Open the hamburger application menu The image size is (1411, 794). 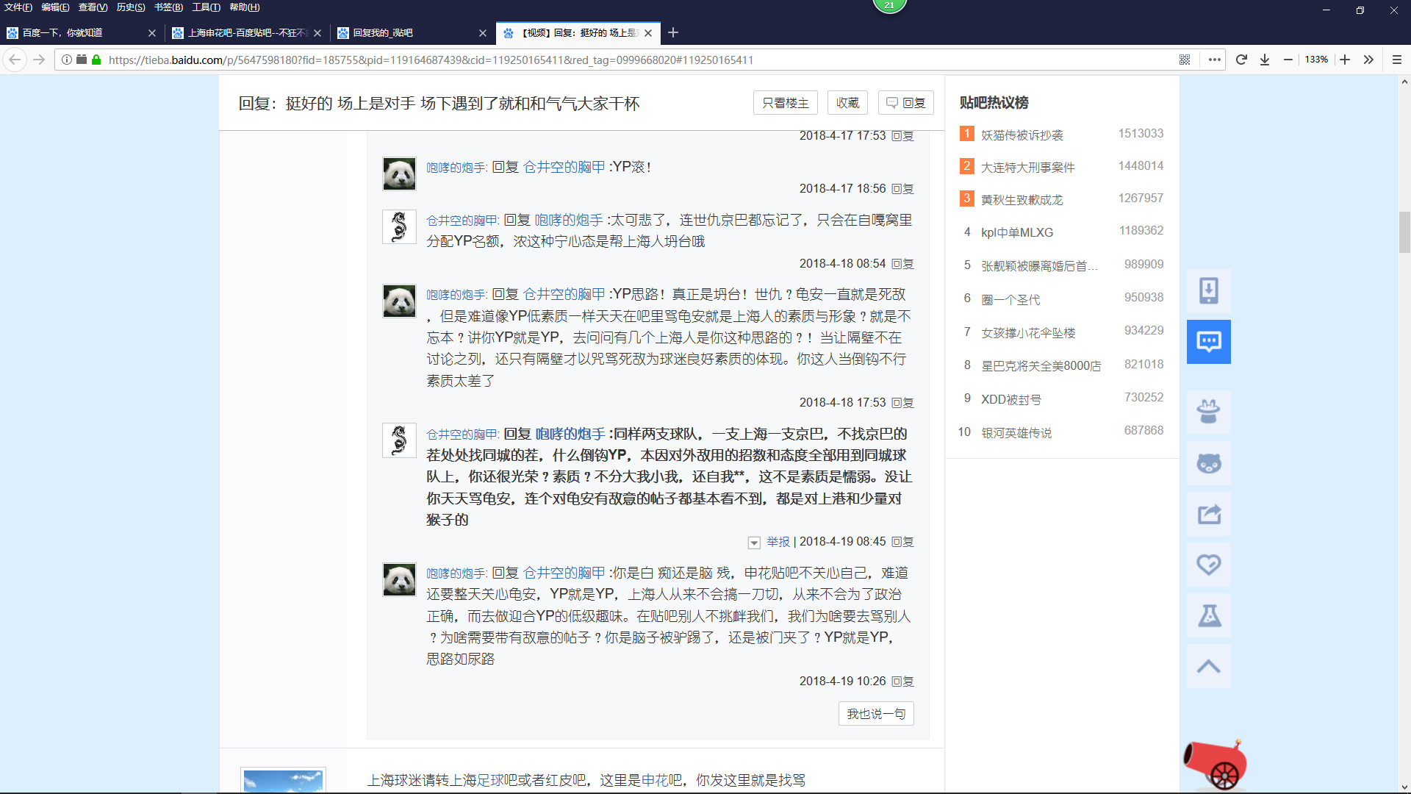tap(1397, 60)
